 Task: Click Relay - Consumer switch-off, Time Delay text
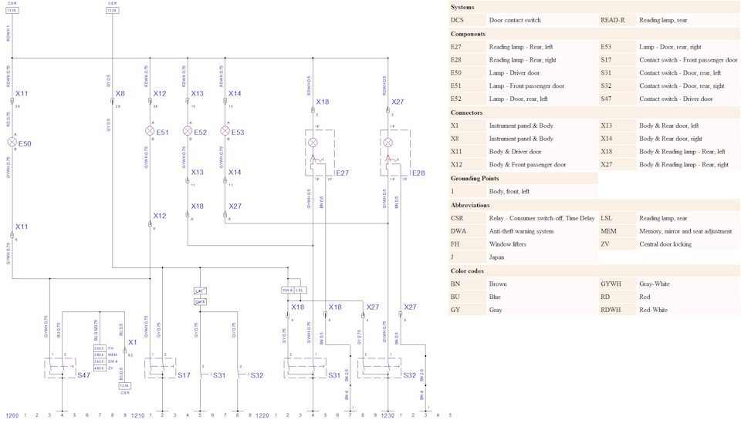tap(542, 218)
